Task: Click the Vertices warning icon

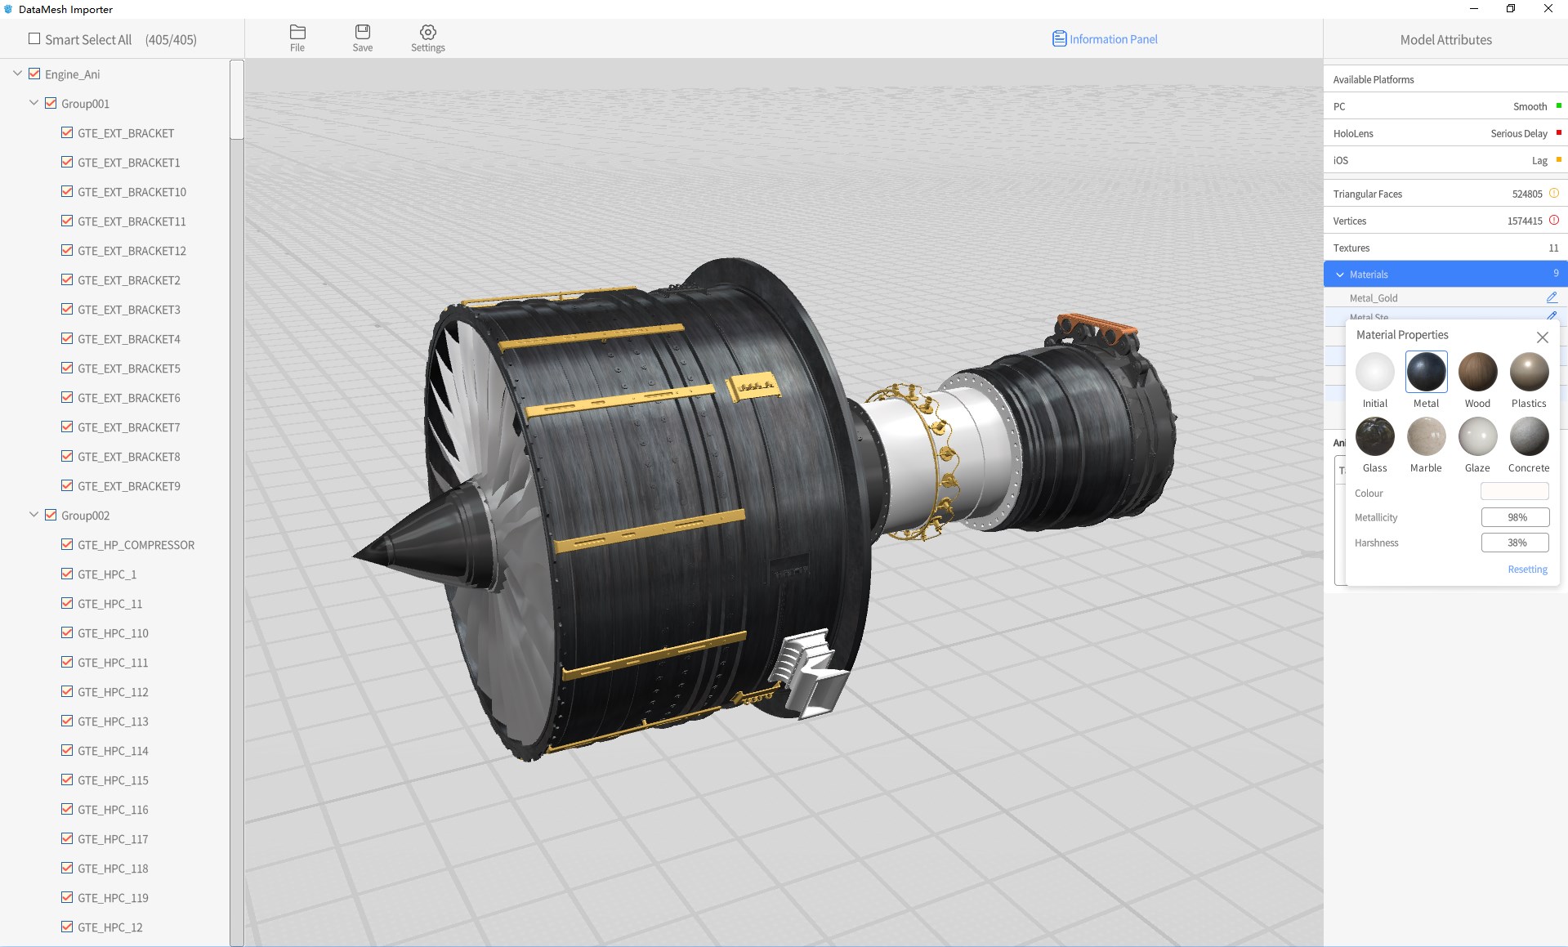Action: click(1554, 221)
